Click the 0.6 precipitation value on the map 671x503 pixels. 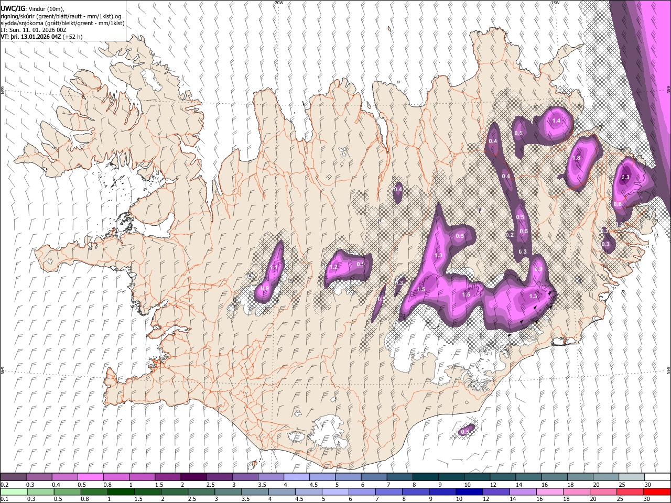618,204
